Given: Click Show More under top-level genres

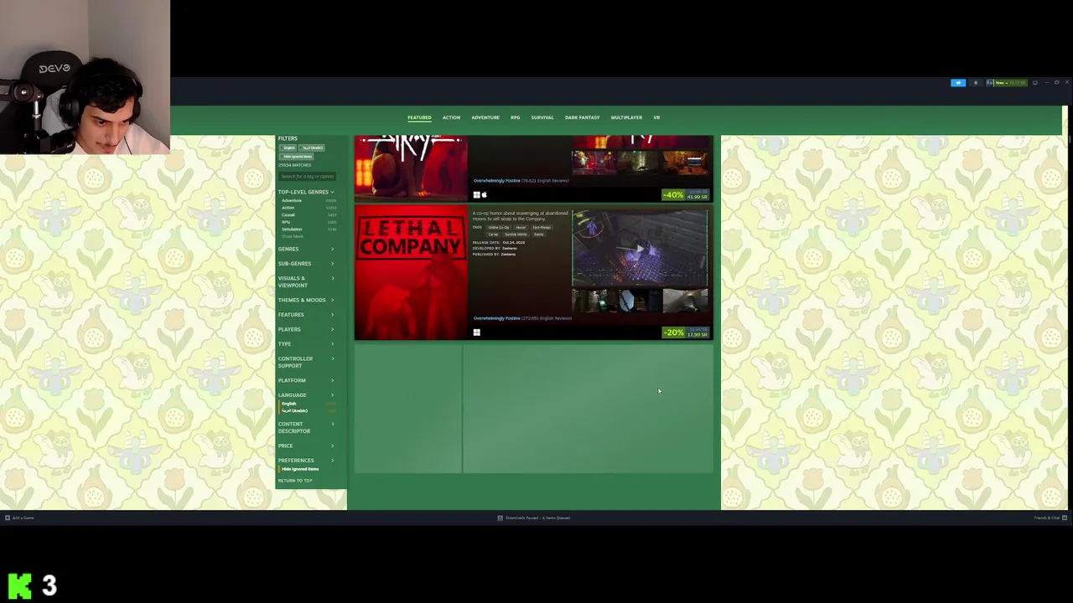Looking at the screenshot, I should pos(293,236).
